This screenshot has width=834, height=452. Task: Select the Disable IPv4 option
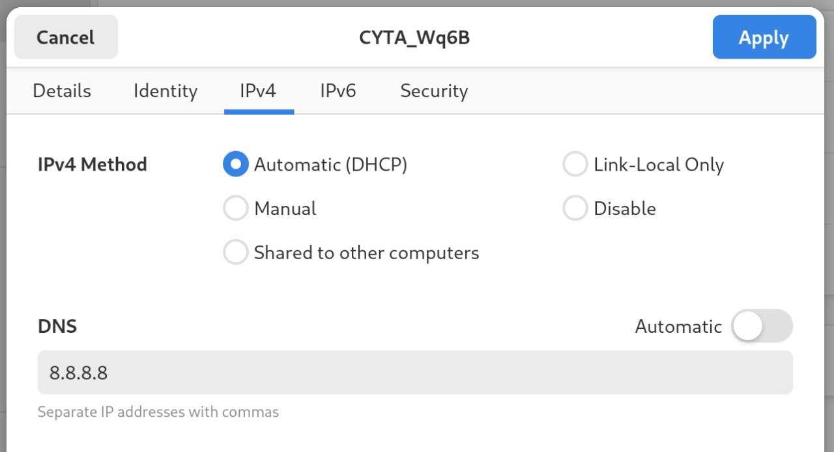[575, 208]
